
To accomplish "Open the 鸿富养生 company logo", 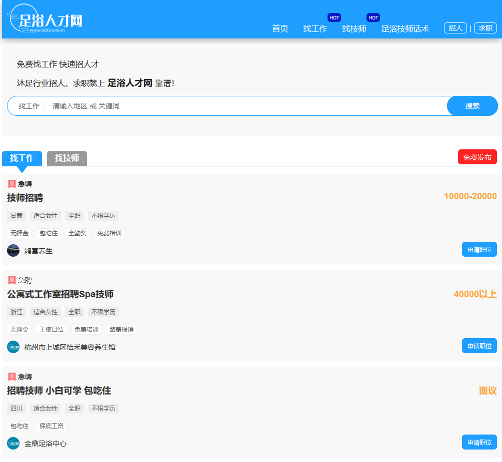I will click(12, 250).
